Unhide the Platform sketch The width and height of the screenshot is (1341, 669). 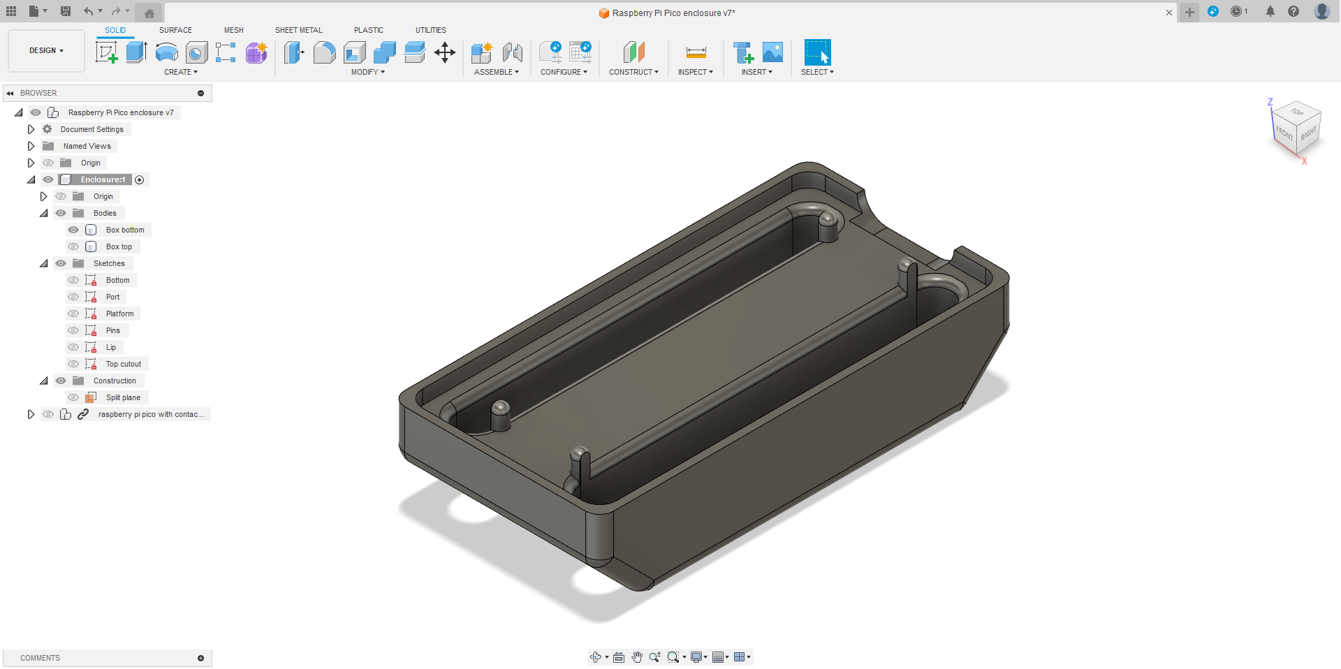73,314
